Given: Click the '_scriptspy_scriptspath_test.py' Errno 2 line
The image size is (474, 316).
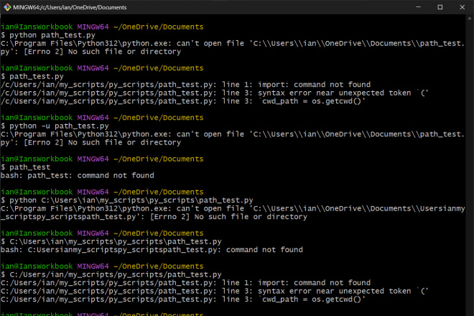Looking at the screenshot, I should click(154, 216).
